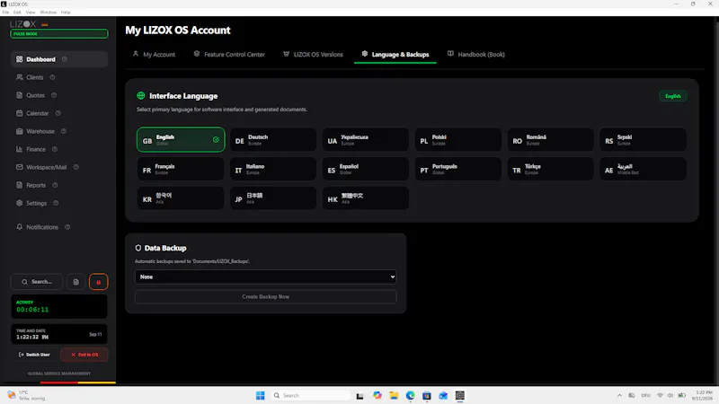The image size is (719, 404).
Task: Show hidden system tray icons chevron
Action: (x=619, y=395)
